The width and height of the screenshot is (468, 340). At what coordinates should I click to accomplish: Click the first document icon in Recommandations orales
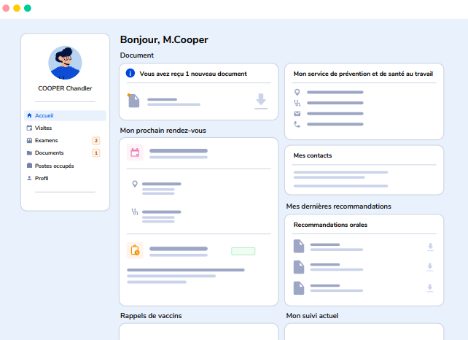tap(298, 247)
